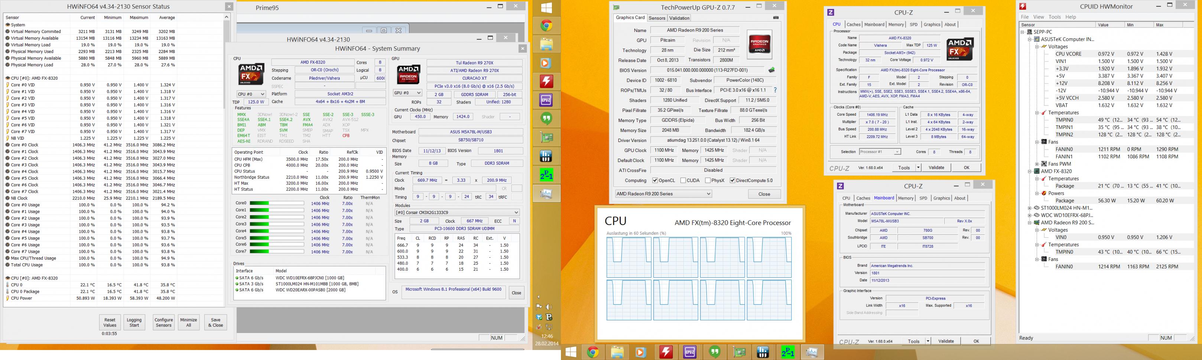Collapse the ASUSTeK Computer node in HWMonitor
The width and height of the screenshot is (1202, 360).
[x=1030, y=40]
